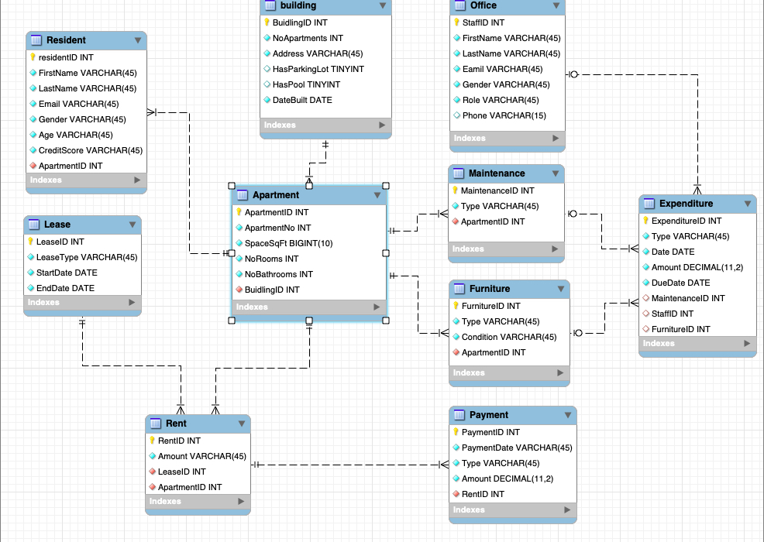Collapse the Apartment table with header arrow
Screen dimensions: 764x542
377,195
